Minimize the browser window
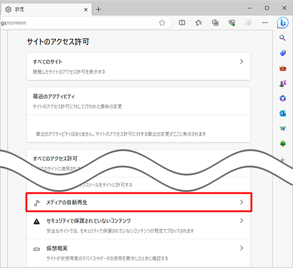 click(x=250, y=8)
